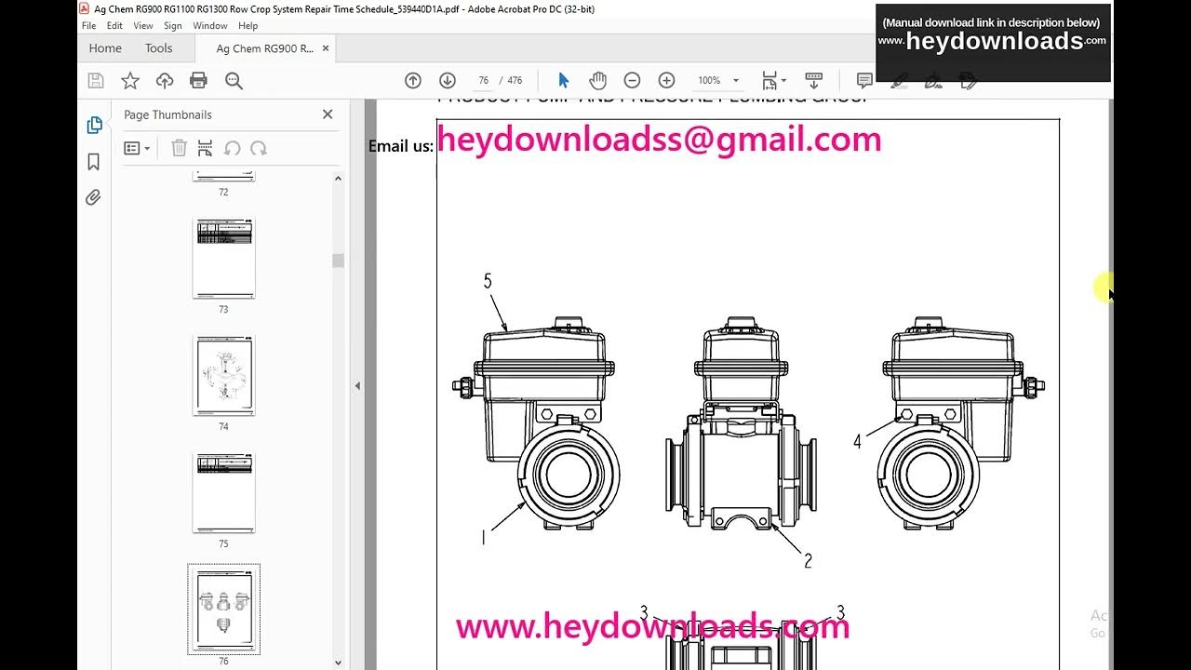1191x670 pixels.
Task: Collapse the navigation pane arrow
Action: pos(357,385)
